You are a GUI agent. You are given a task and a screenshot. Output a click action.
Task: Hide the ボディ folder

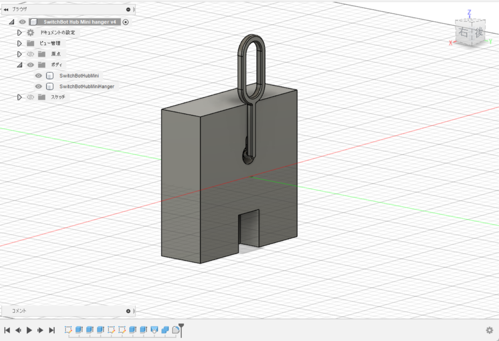coord(30,65)
